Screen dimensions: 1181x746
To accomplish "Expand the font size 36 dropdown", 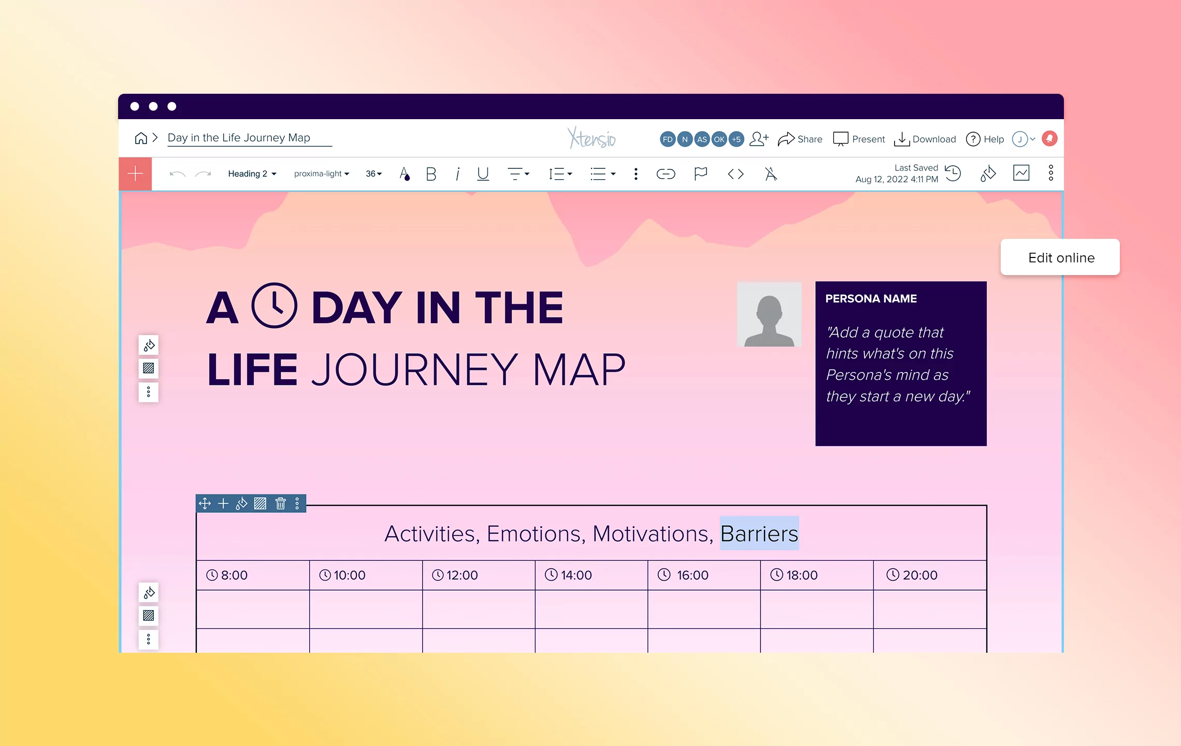I will click(373, 174).
